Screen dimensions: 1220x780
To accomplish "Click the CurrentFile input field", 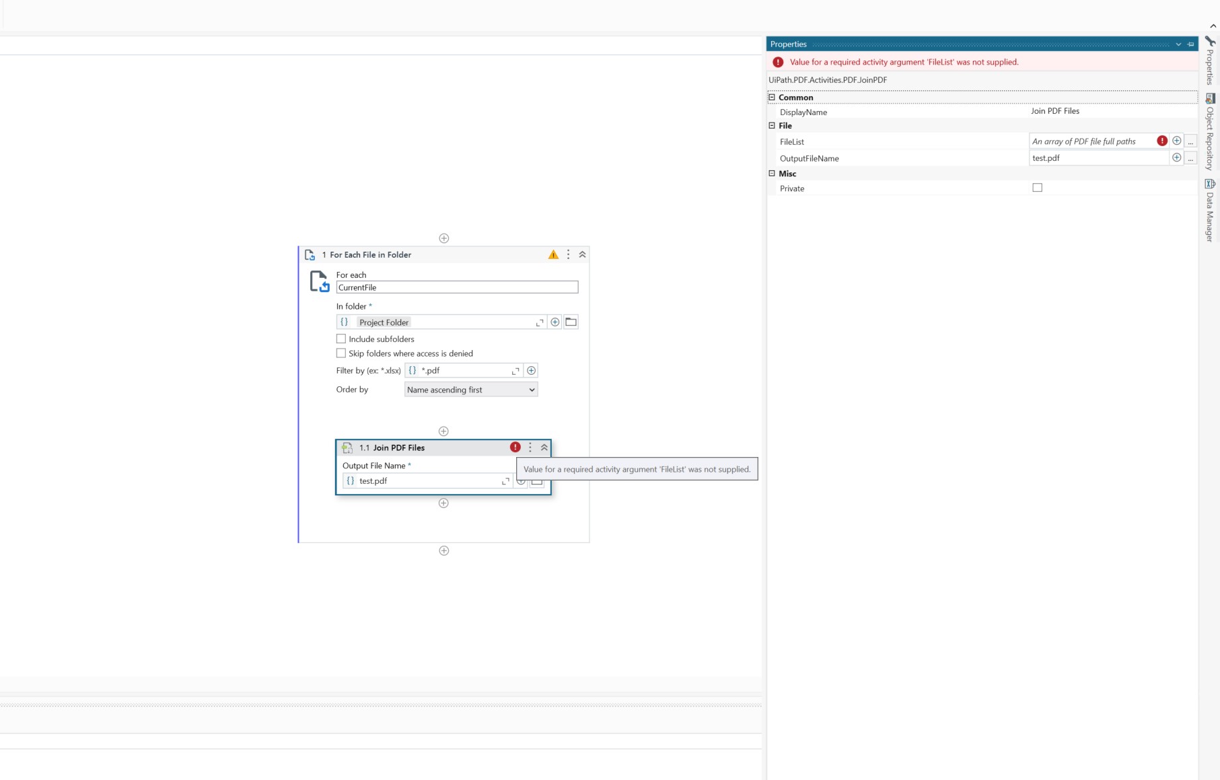I will 457,287.
